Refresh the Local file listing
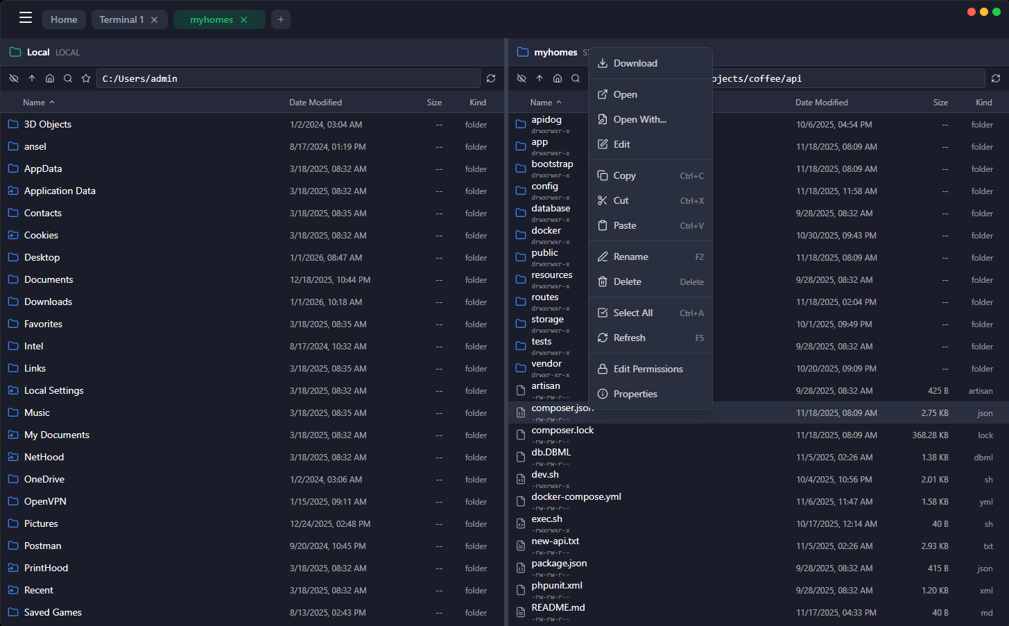Viewport: 1009px width, 626px height. pos(491,78)
